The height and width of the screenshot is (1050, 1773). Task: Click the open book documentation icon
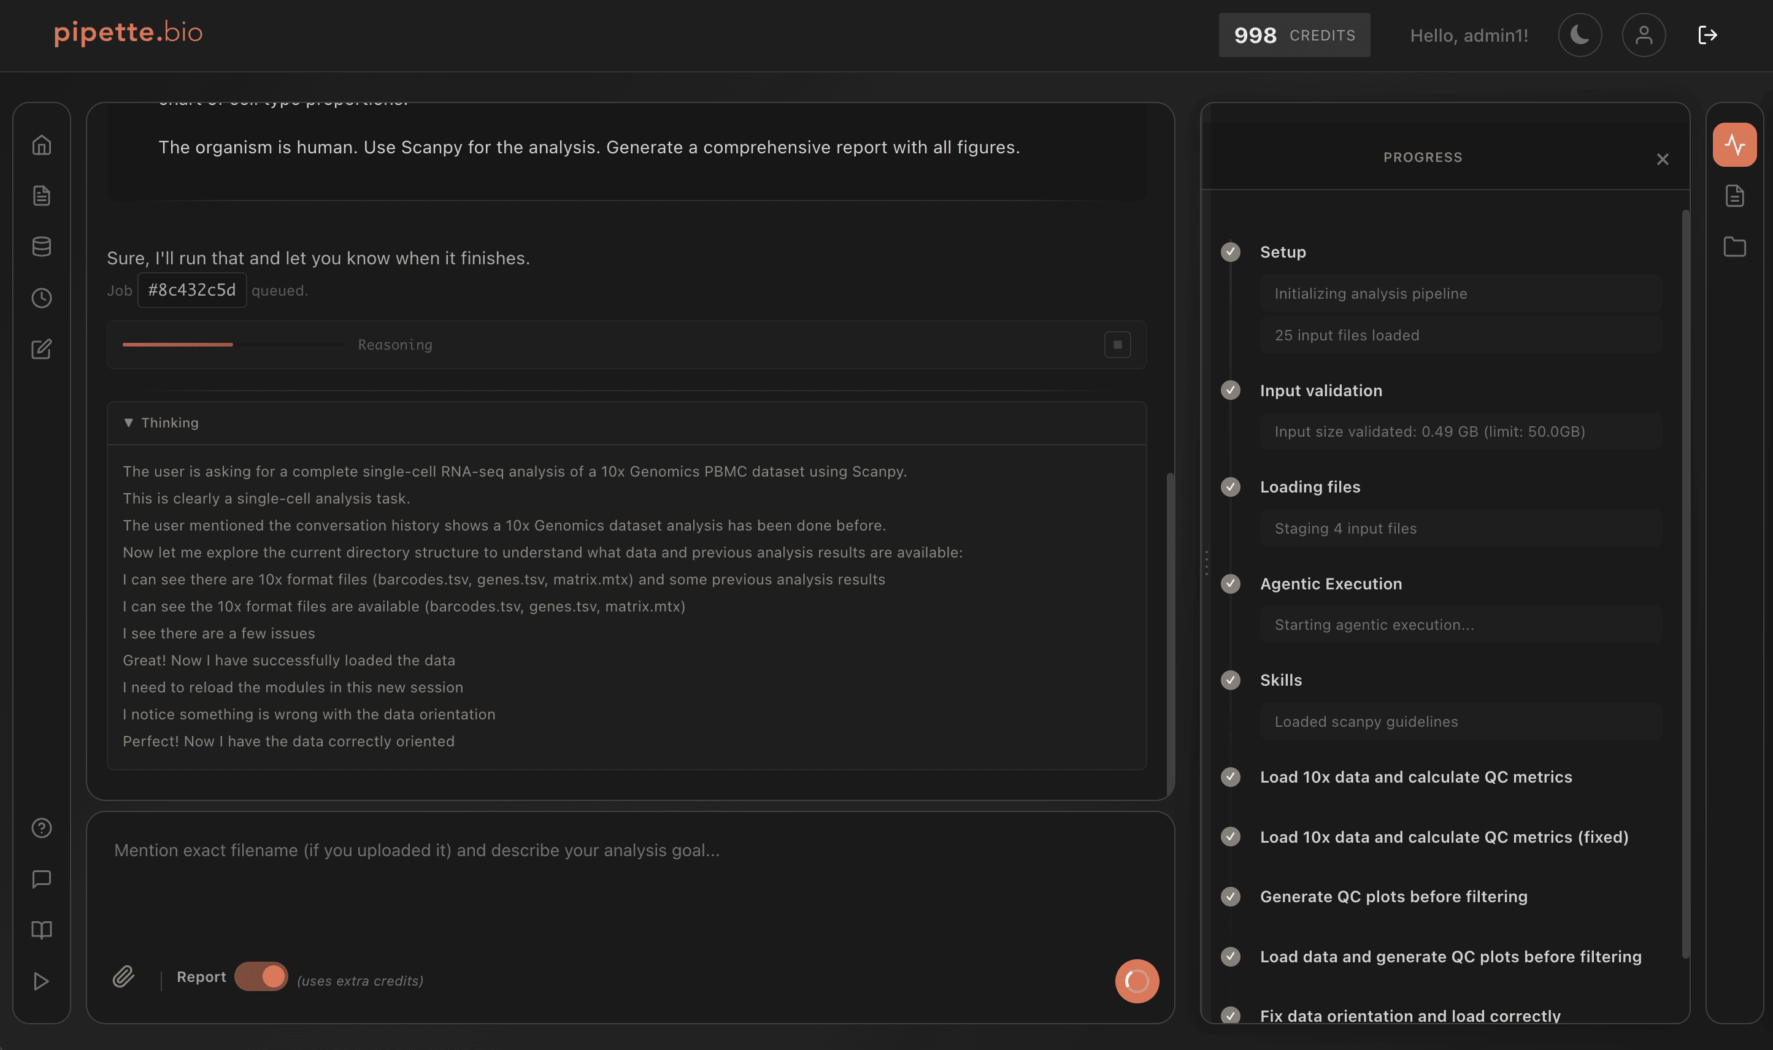42,930
